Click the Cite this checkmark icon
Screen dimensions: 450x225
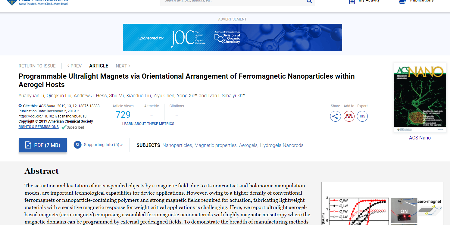pyautogui.click(x=20, y=106)
